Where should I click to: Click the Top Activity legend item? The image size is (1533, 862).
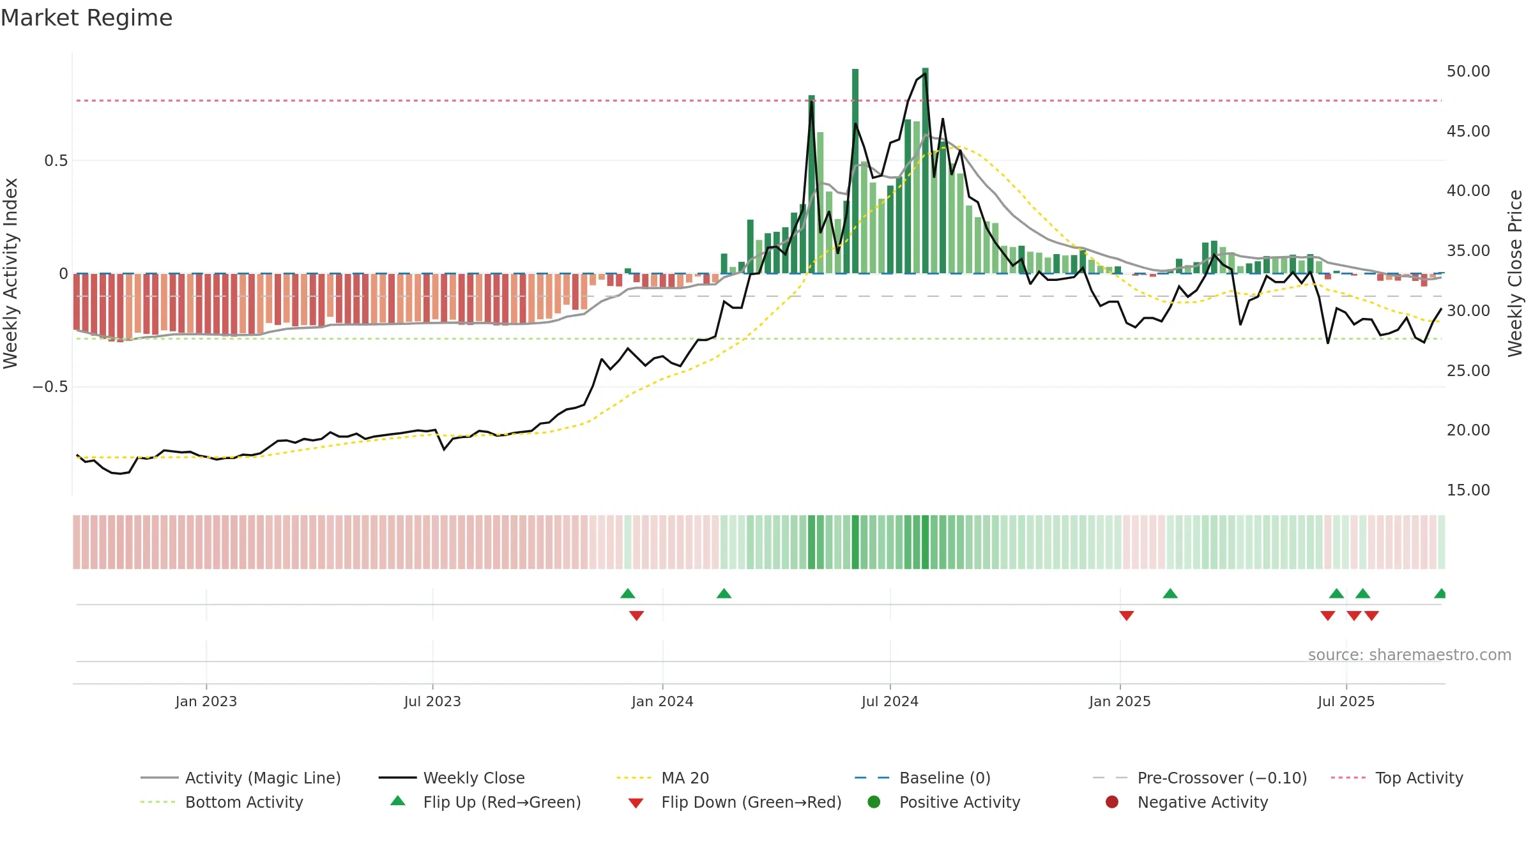click(1397, 778)
